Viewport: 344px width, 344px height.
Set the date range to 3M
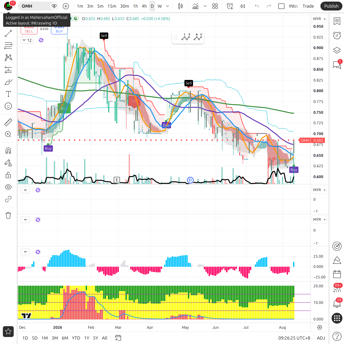click(55, 338)
